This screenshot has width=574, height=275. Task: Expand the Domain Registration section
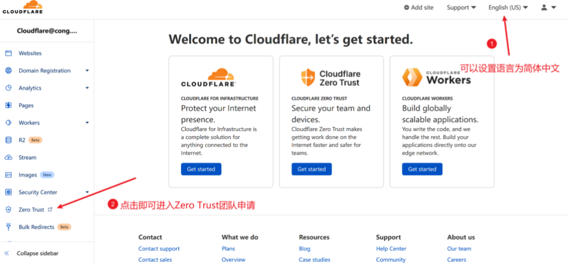[87, 71]
